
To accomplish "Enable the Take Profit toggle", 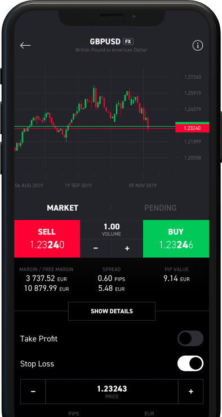I will point(190,338).
